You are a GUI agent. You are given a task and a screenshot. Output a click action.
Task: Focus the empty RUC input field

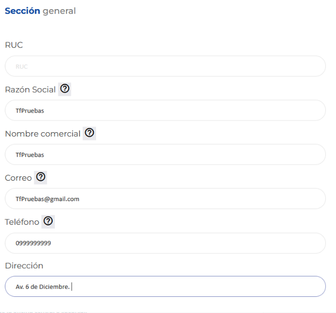click(x=165, y=66)
